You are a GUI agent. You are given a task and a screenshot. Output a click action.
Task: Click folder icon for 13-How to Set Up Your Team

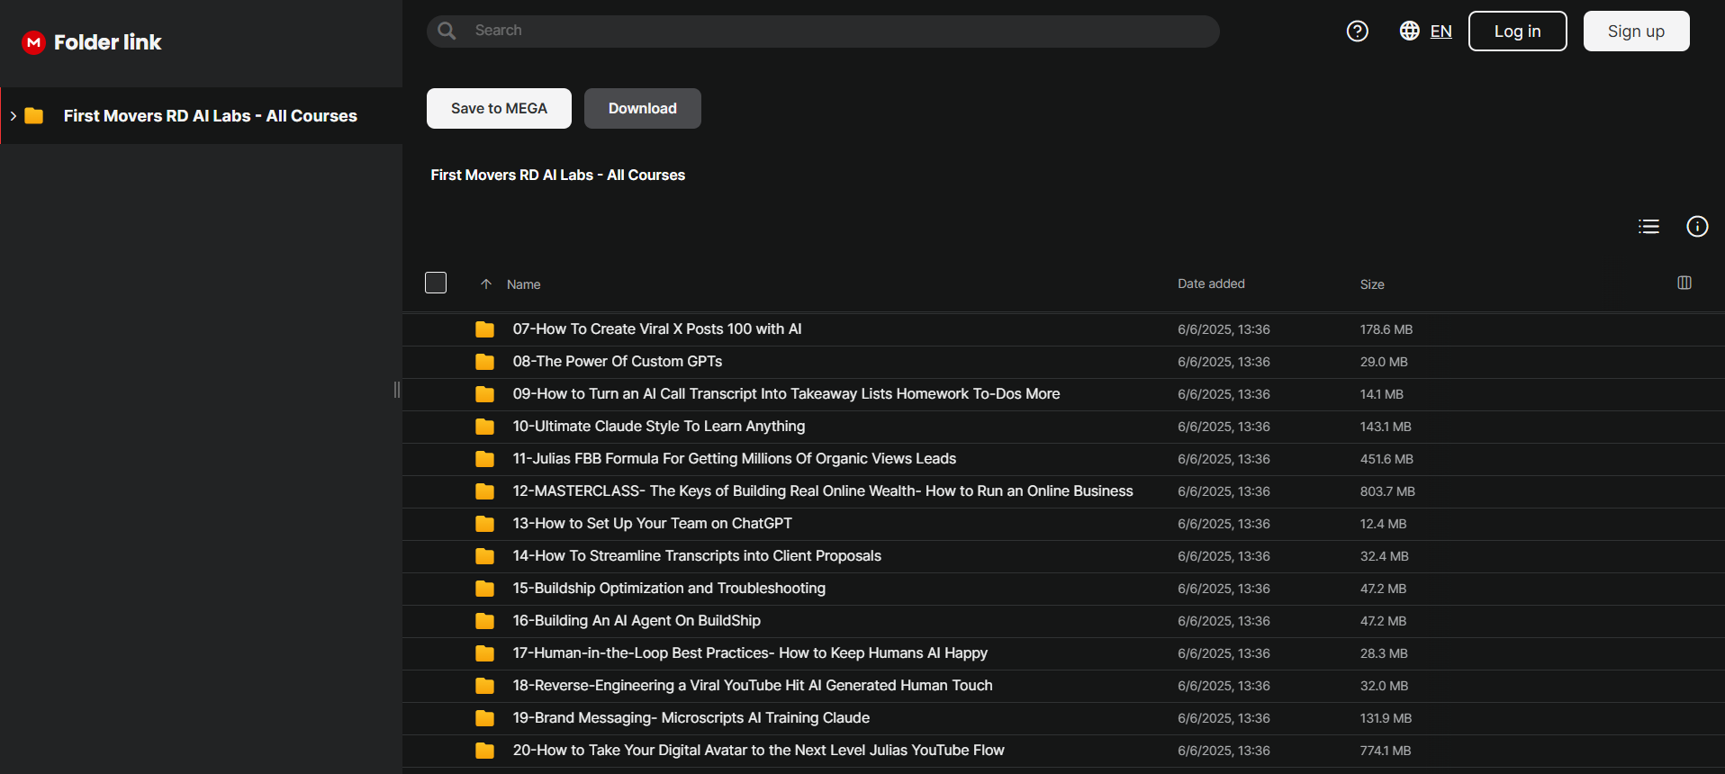484,524
